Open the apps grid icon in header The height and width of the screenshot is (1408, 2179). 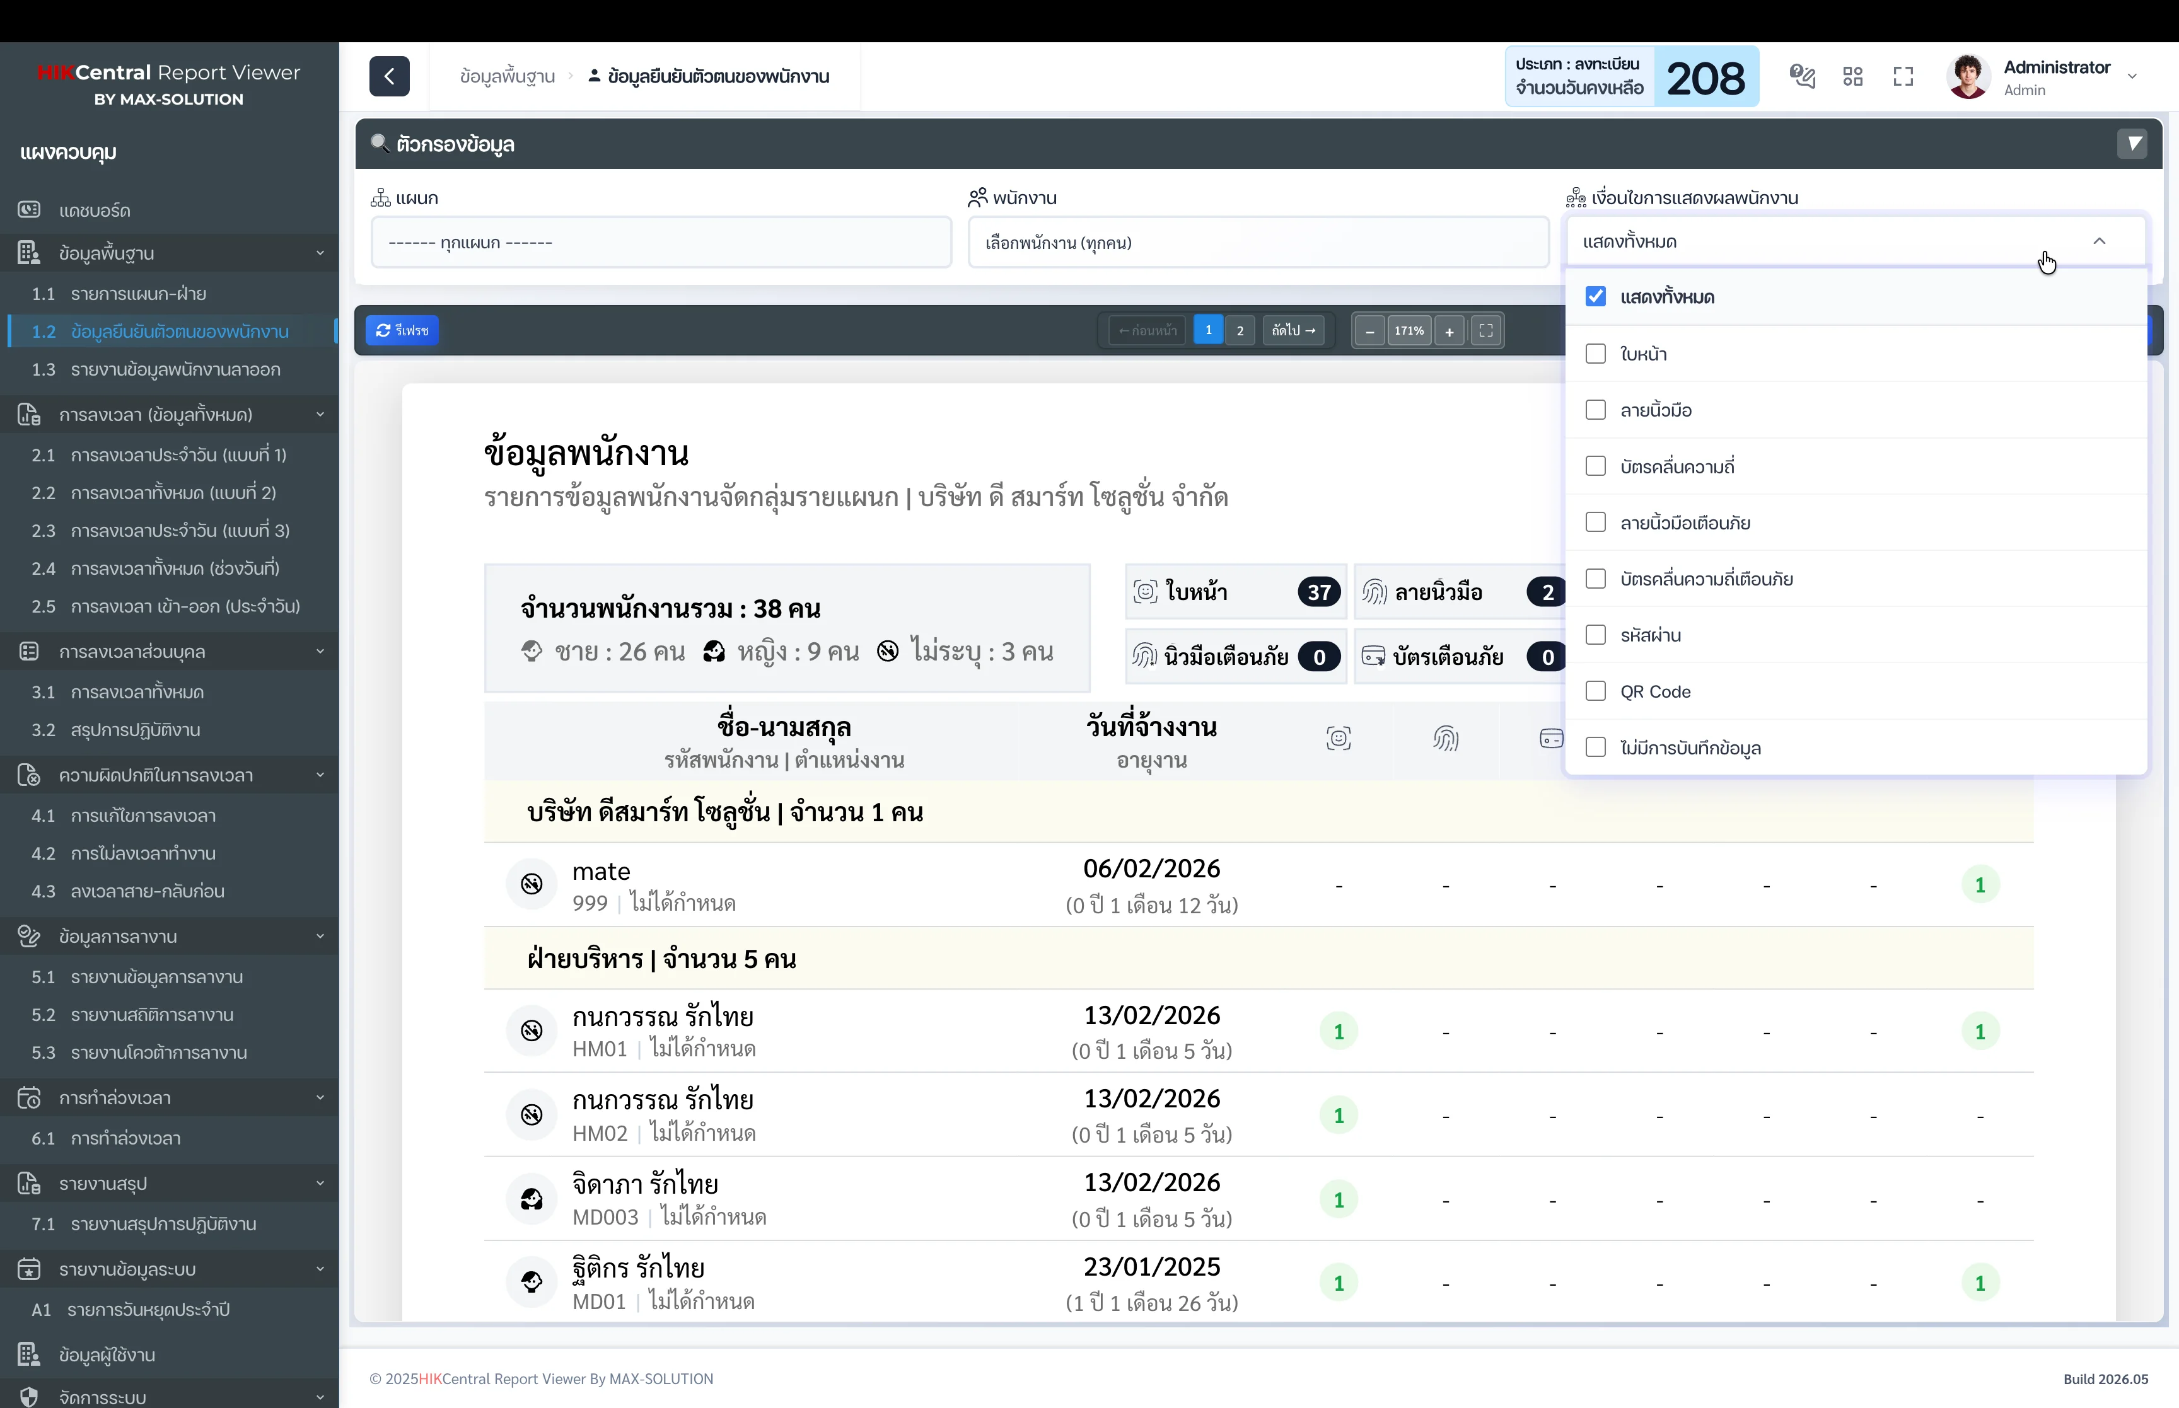click(x=1852, y=76)
